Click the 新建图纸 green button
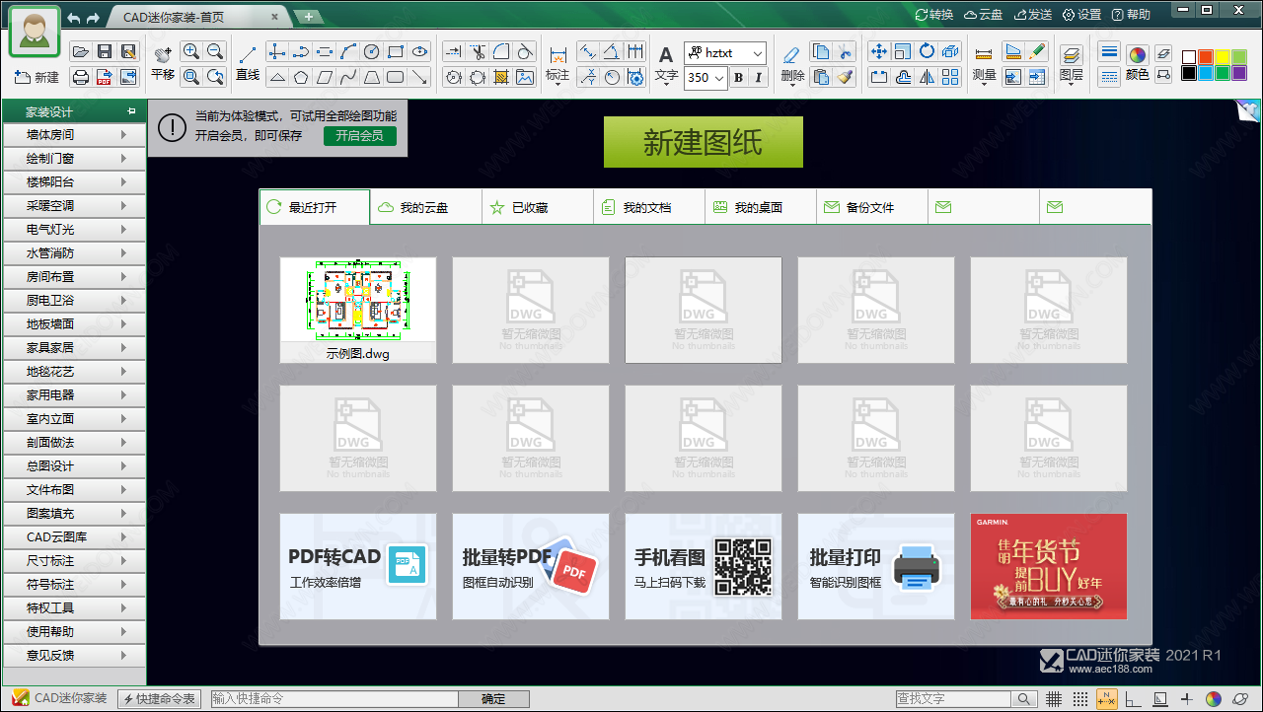The width and height of the screenshot is (1263, 712). (x=704, y=142)
